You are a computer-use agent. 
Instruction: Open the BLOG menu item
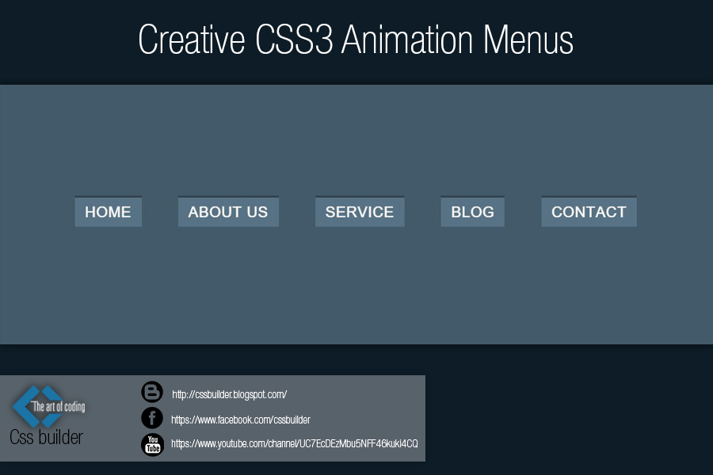pos(472,211)
